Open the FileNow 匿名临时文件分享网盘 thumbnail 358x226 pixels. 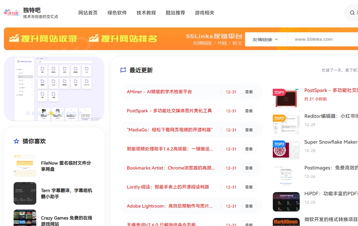(x=25, y=166)
